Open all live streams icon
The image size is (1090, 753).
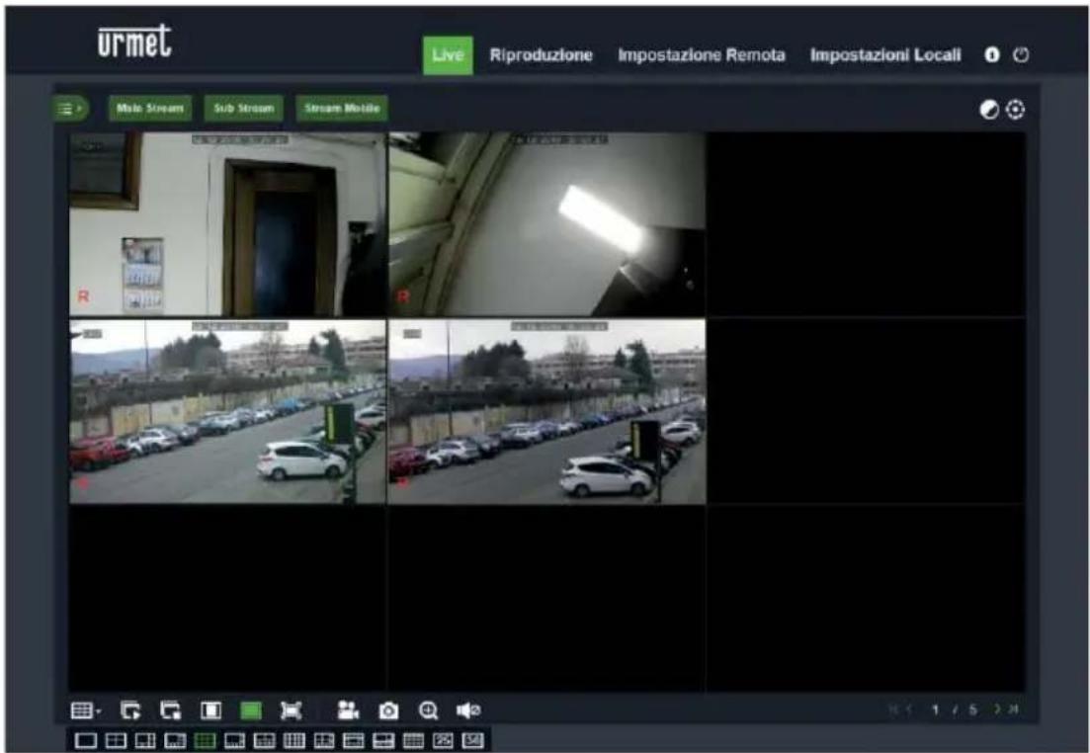[128, 709]
